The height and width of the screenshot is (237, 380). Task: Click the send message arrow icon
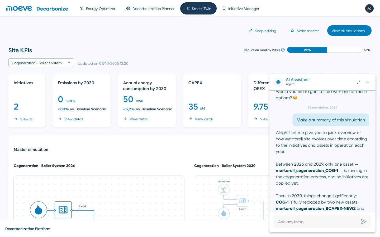pyautogui.click(x=364, y=222)
